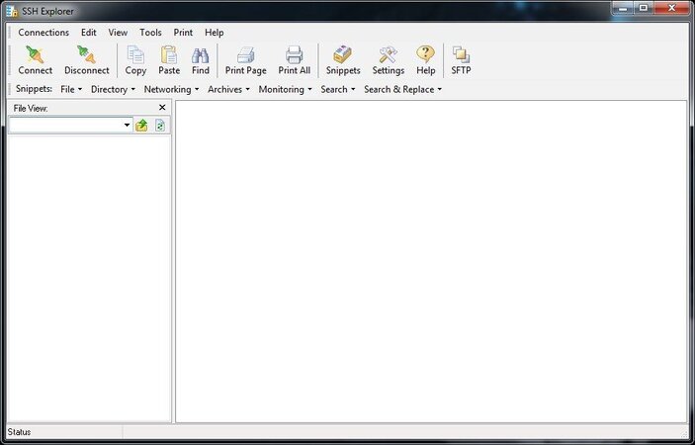Click the Status label in the status bar
This screenshot has height=445, width=695.
[19, 432]
